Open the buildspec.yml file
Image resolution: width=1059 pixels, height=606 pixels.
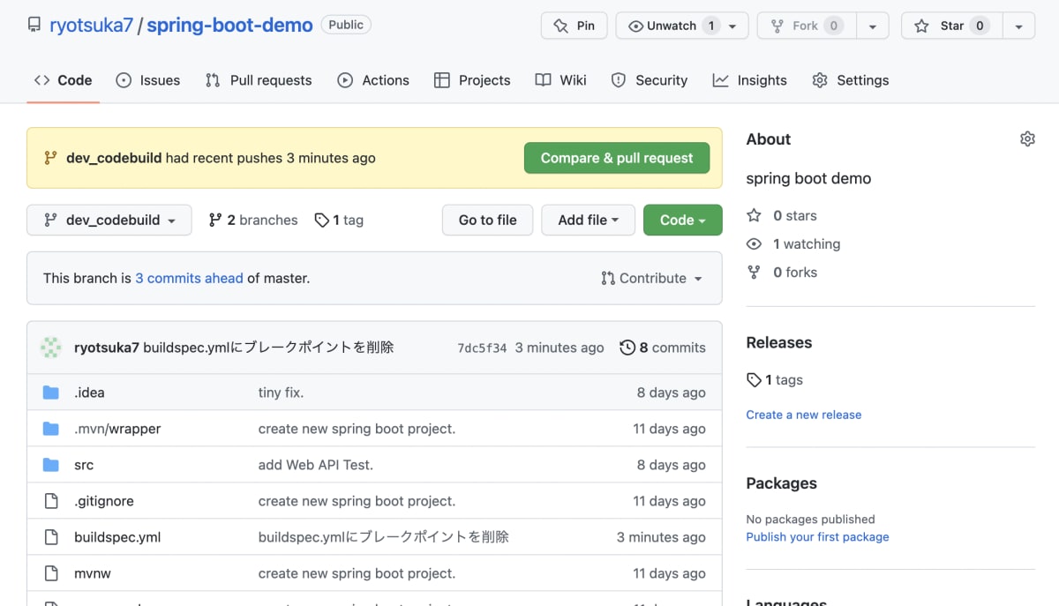(117, 537)
